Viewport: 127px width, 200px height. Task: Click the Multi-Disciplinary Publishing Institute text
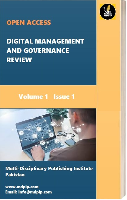[x=49, y=169]
